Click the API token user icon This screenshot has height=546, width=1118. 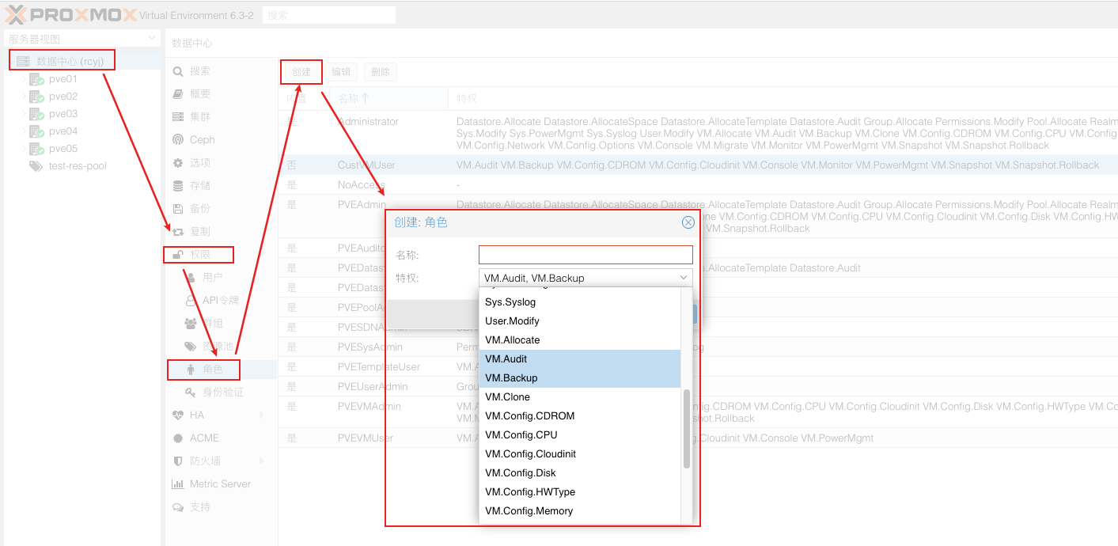click(191, 301)
